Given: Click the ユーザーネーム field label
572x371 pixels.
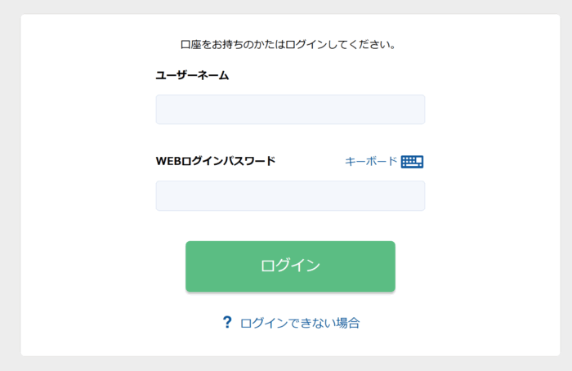Looking at the screenshot, I should [192, 75].
